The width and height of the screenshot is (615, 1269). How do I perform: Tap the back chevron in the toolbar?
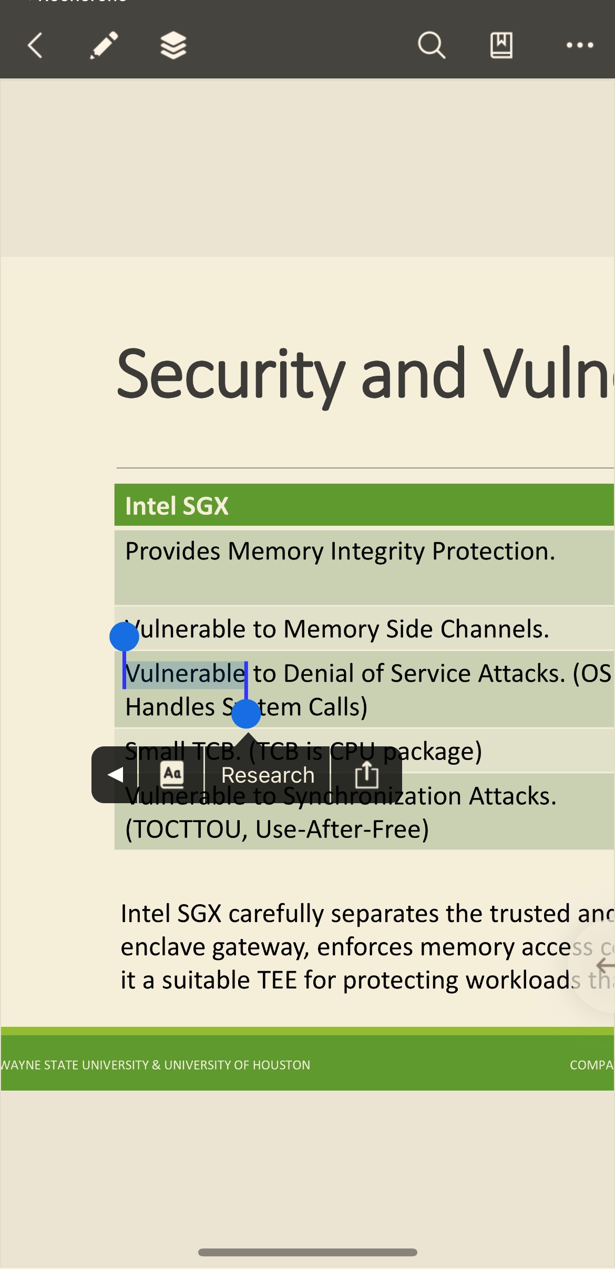click(35, 45)
